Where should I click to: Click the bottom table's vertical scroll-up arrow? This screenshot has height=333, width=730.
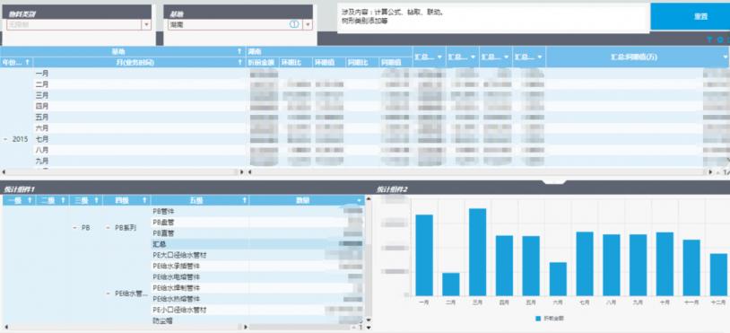369,198
